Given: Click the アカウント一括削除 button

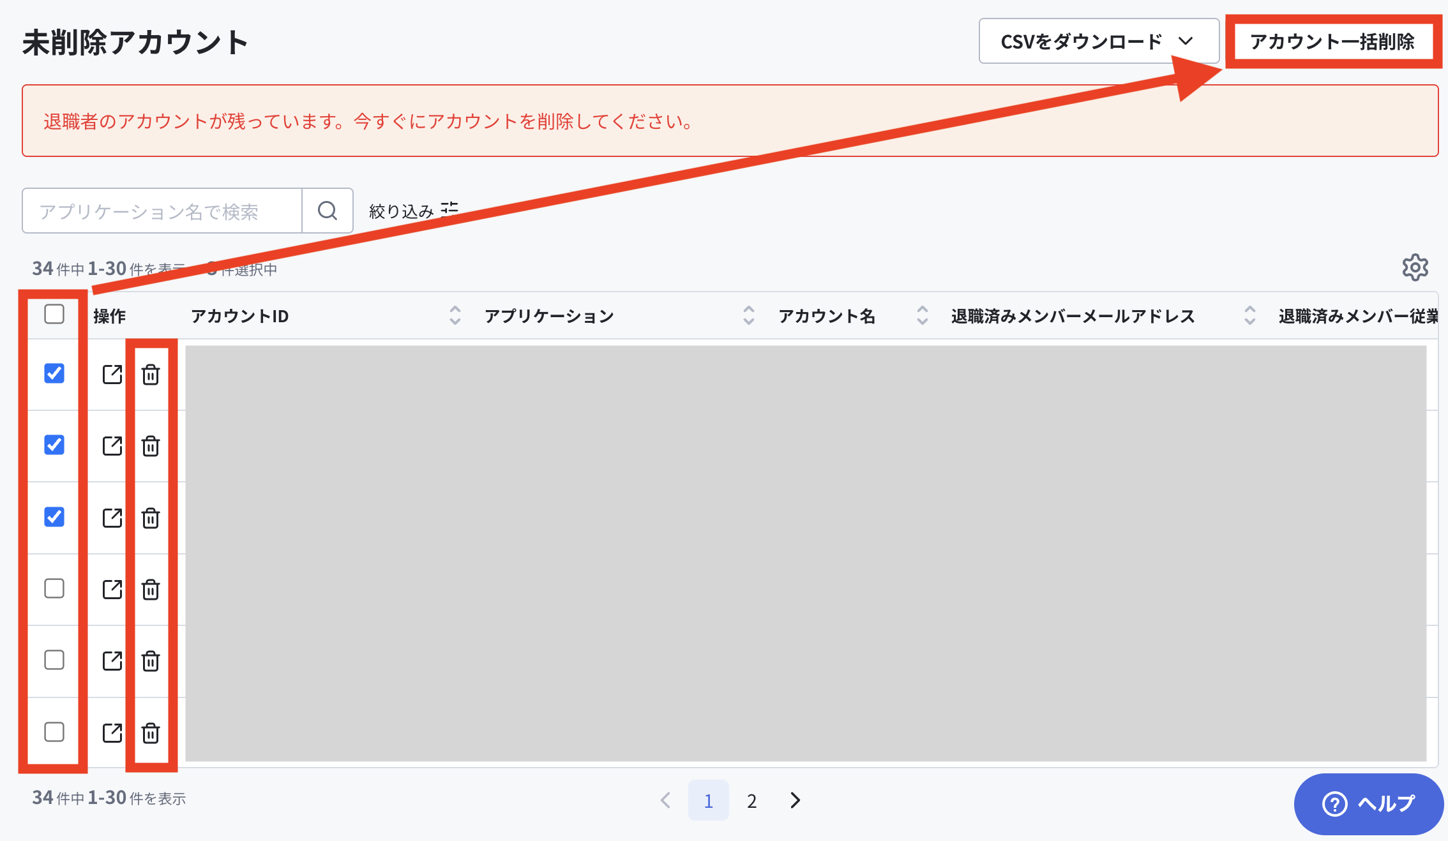Looking at the screenshot, I should pos(1332,41).
